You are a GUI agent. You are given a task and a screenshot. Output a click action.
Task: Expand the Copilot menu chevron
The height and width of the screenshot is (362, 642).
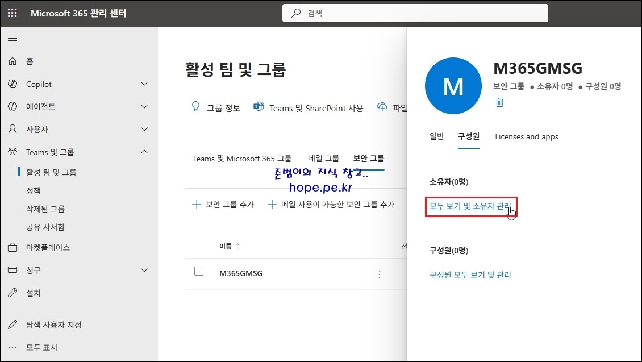click(x=144, y=84)
